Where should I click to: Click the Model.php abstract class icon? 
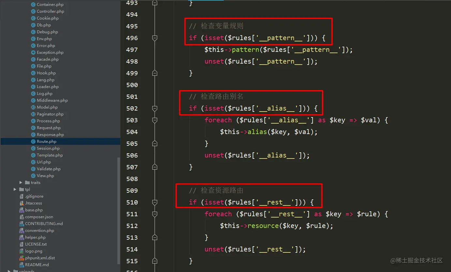point(33,107)
